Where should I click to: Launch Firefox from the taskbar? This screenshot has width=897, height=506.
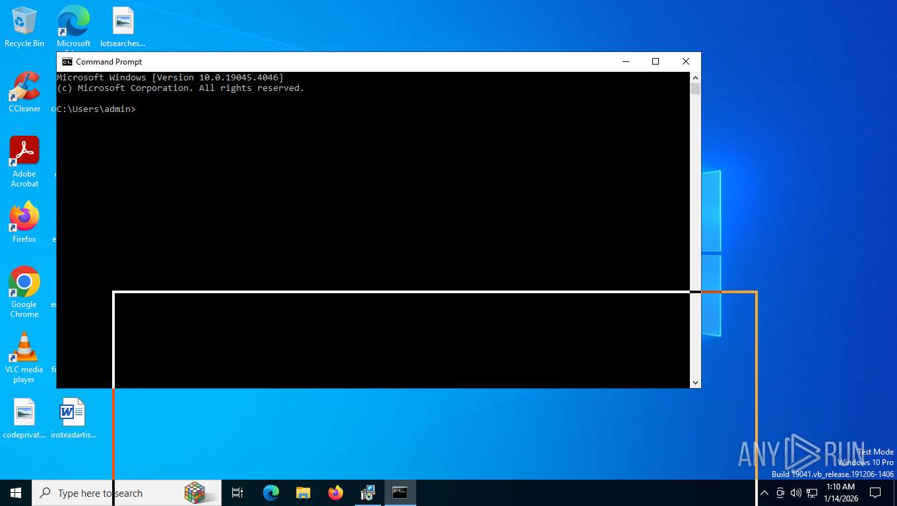[336, 493]
